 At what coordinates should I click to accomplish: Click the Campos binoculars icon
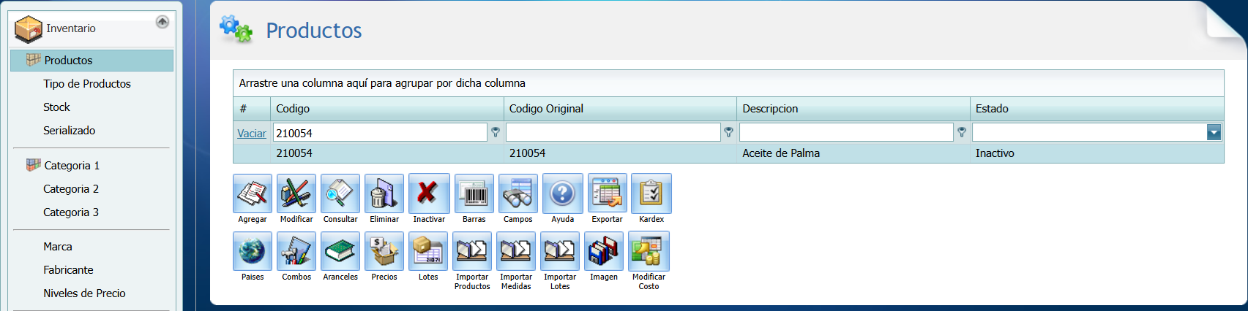(x=518, y=193)
